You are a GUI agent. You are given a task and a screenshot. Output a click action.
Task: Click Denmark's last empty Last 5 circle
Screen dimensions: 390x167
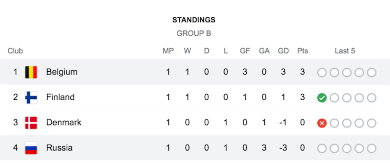[x=372, y=123]
